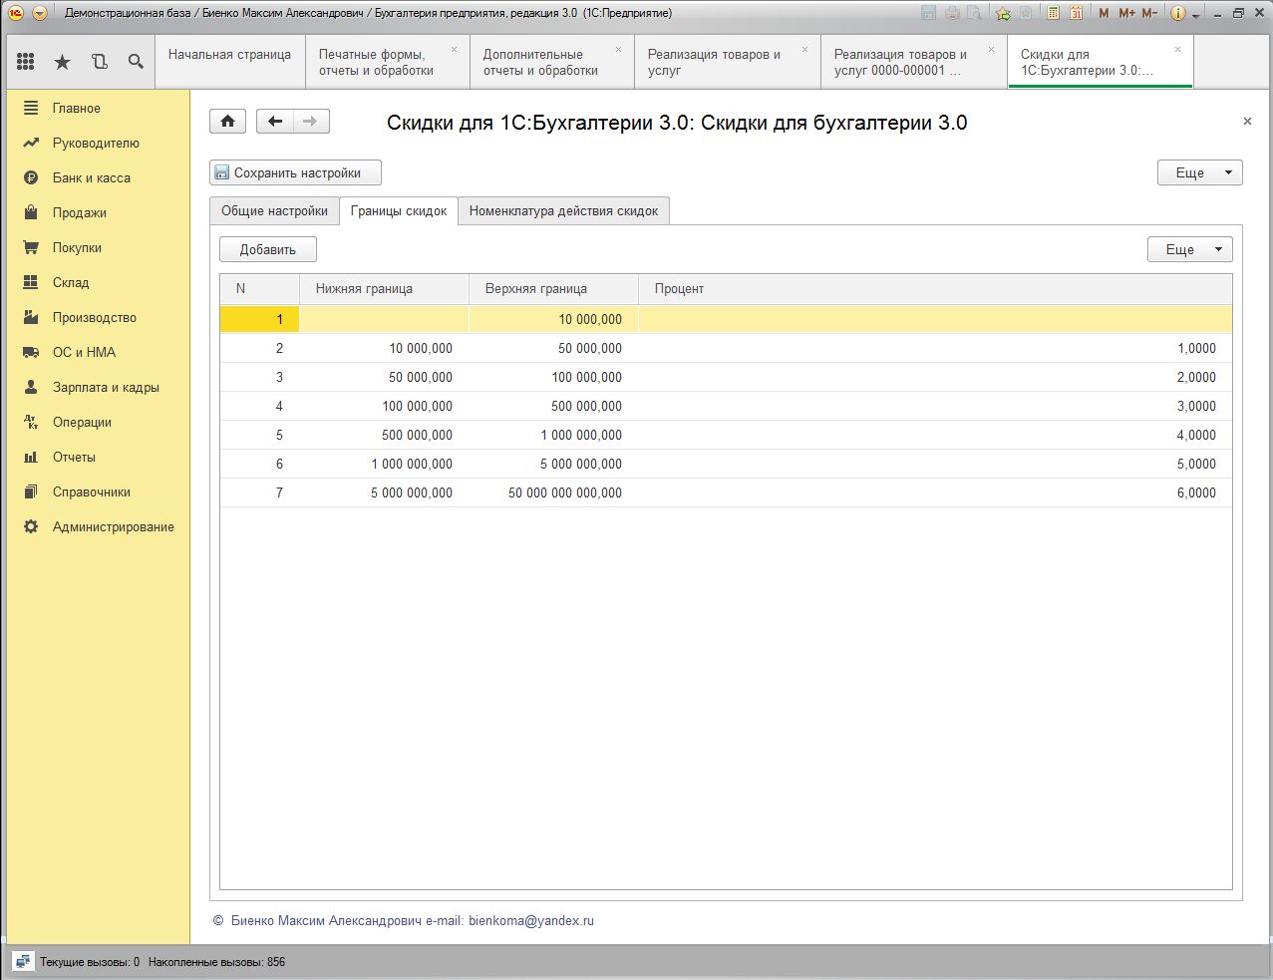Open the Руководителю section
The height and width of the screenshot is (980, 1273).
tap(98, 143)
